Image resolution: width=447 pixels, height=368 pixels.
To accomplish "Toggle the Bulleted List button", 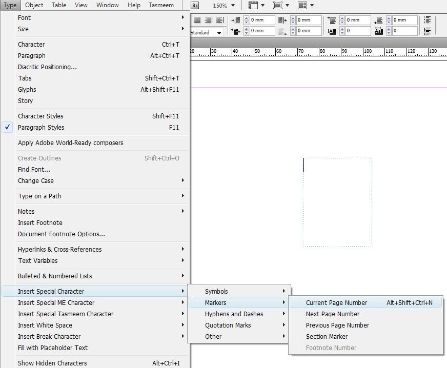I will [427, 19].
